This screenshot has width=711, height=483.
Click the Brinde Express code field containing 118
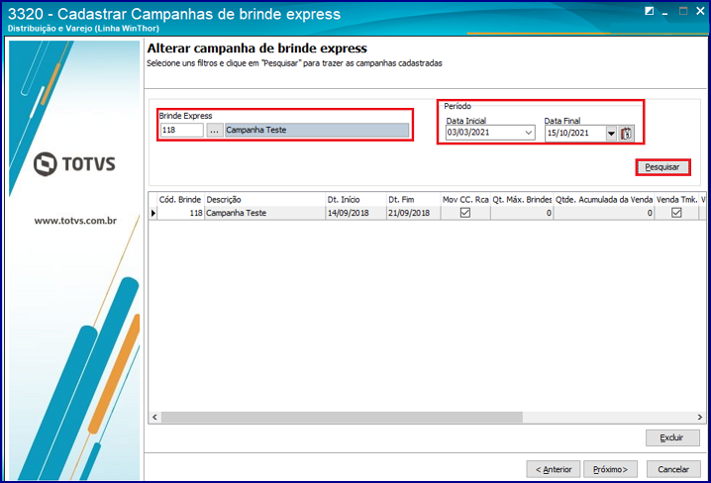tap(182, 130)
